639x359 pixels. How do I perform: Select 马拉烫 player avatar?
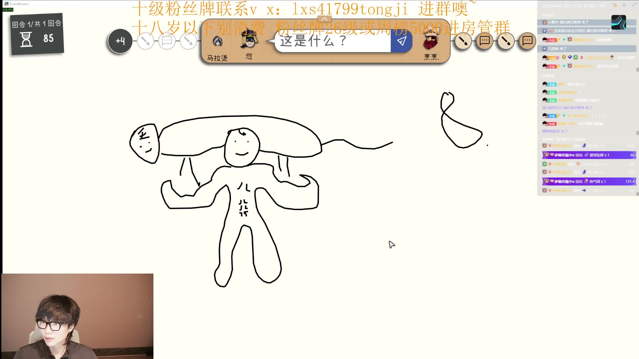[x=217, y=42]
